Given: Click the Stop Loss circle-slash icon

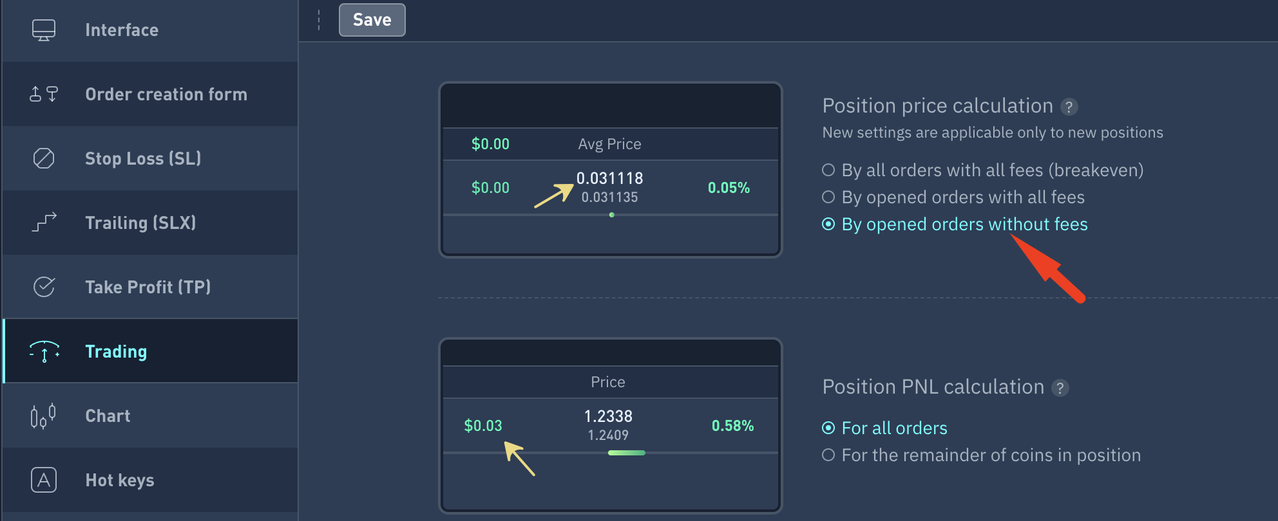Looking at the screenshot, I should click(44, 158).
